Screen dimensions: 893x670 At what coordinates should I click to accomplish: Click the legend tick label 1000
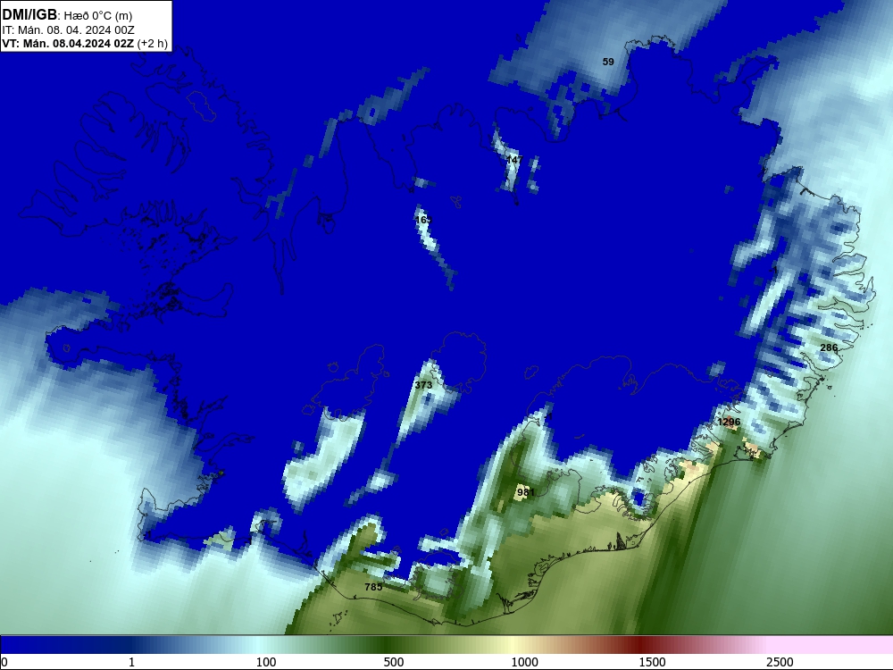524,662
